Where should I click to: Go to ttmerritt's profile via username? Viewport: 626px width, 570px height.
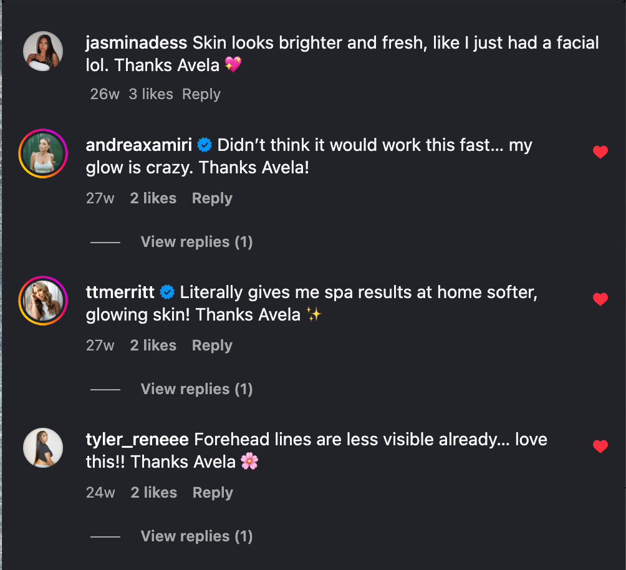click(120, 292)
